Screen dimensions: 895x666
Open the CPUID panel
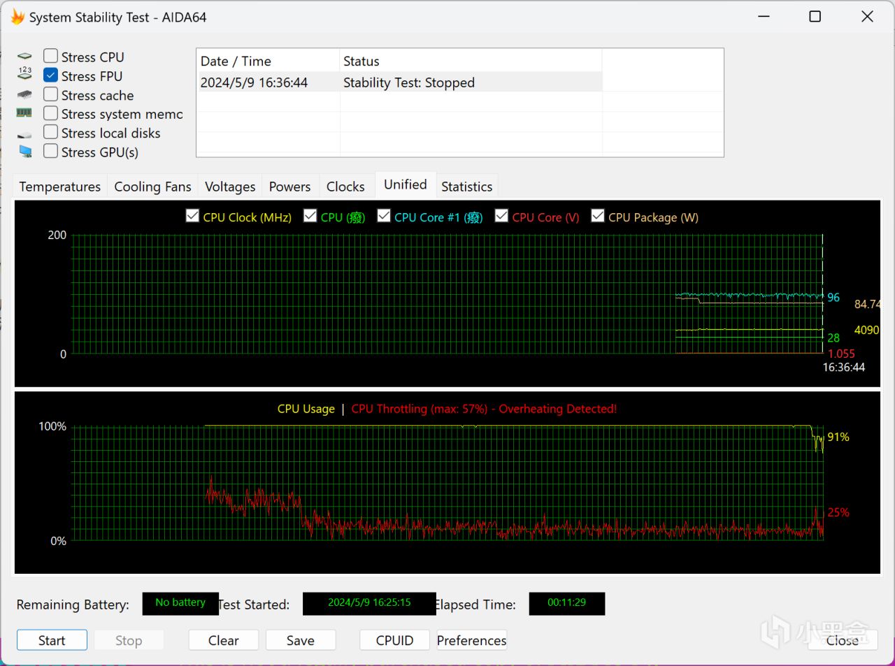coord(395,640)
